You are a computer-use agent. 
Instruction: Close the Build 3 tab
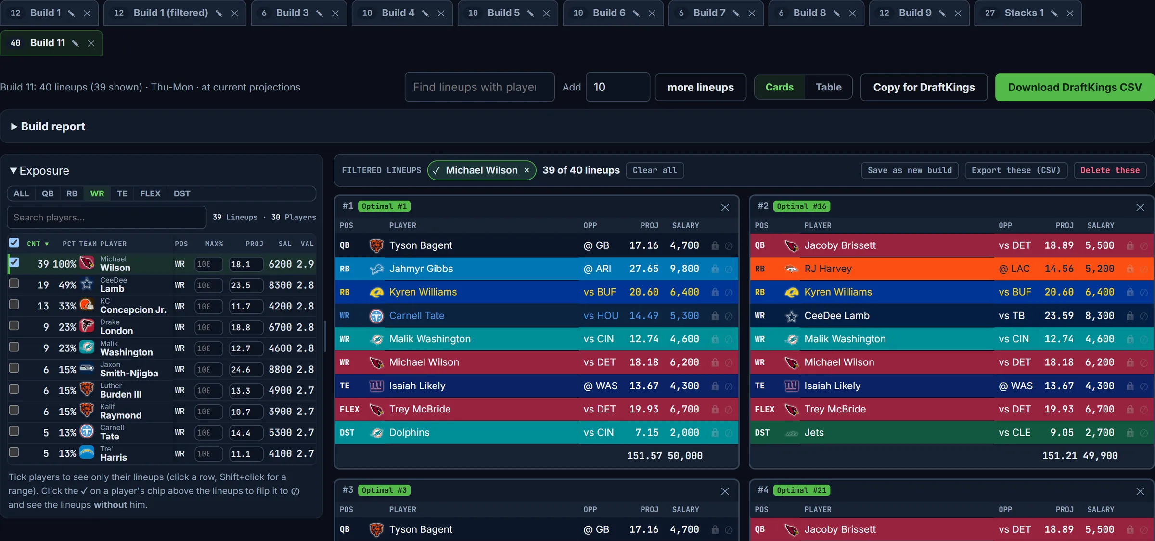(335, 13)
